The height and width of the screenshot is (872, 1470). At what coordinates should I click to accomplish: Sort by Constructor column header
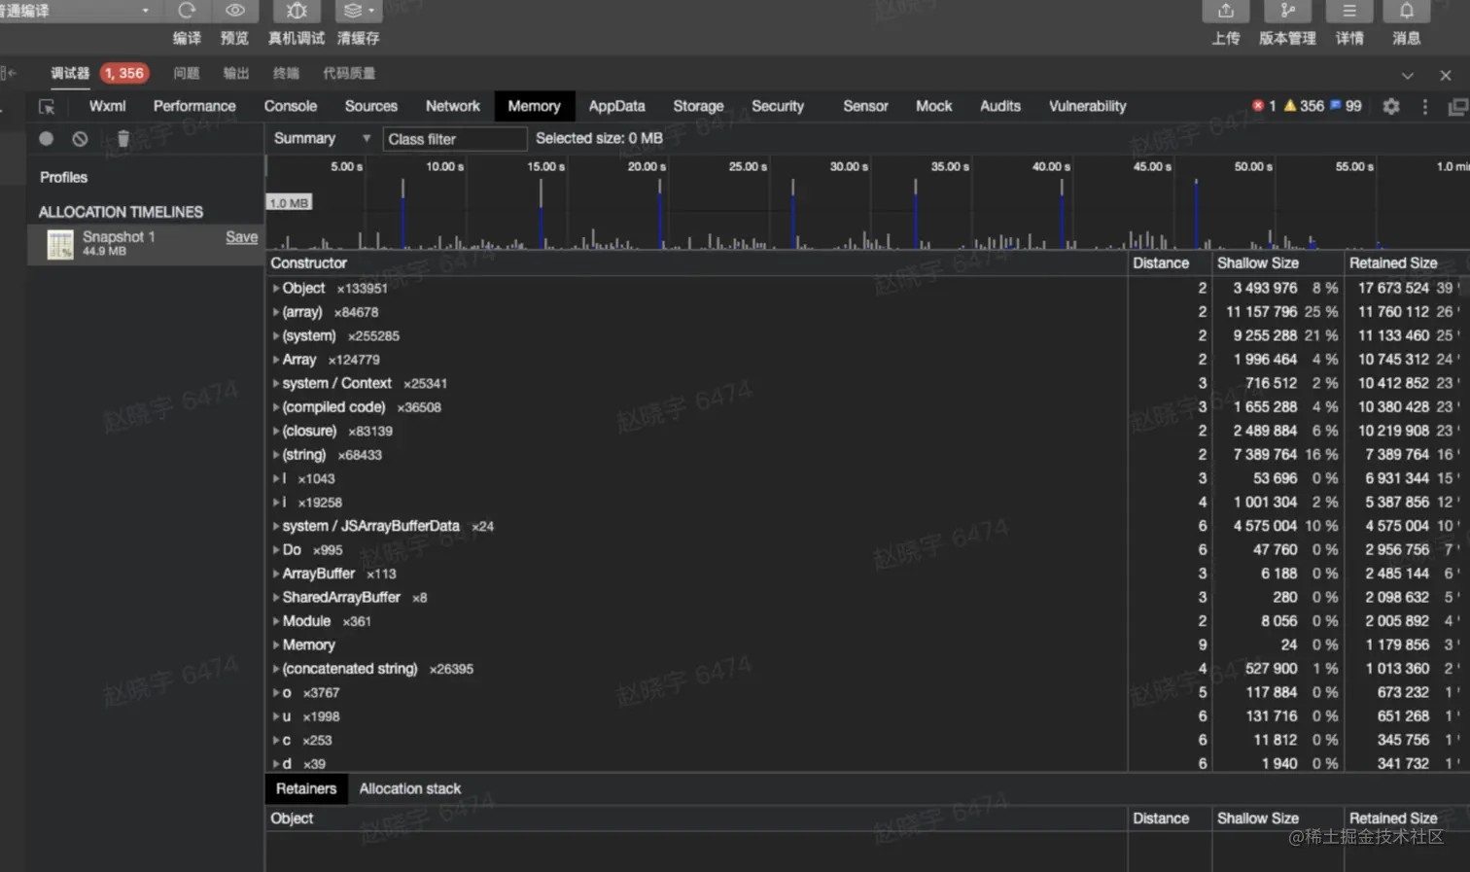click(x=696, y=263)
